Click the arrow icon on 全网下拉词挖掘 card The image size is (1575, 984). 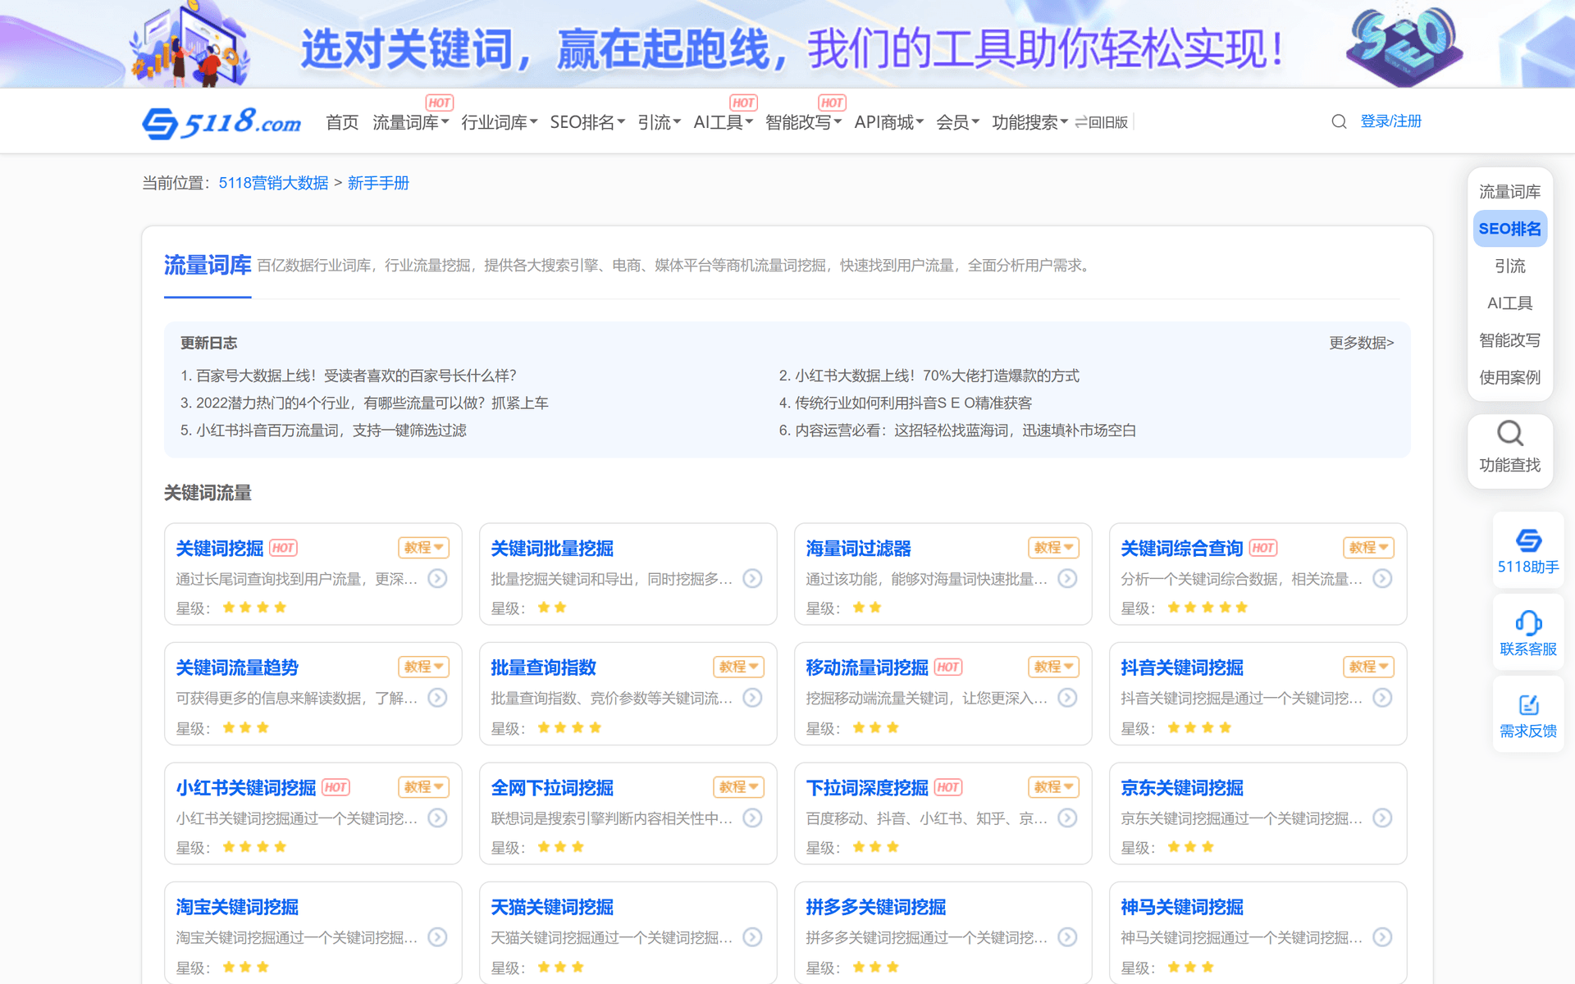pyautogui.click(x=752, y=818)
